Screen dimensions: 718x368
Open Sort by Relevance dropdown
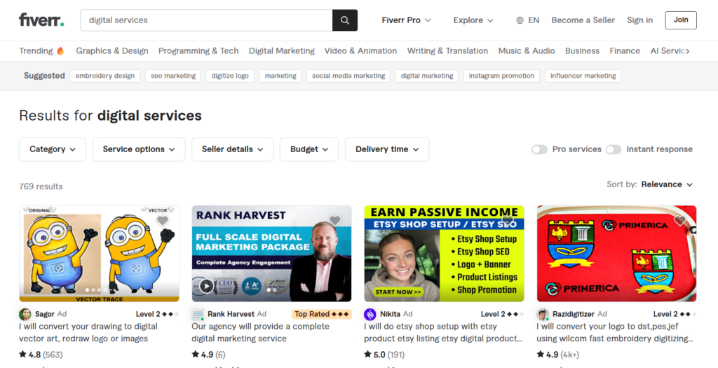667,184
